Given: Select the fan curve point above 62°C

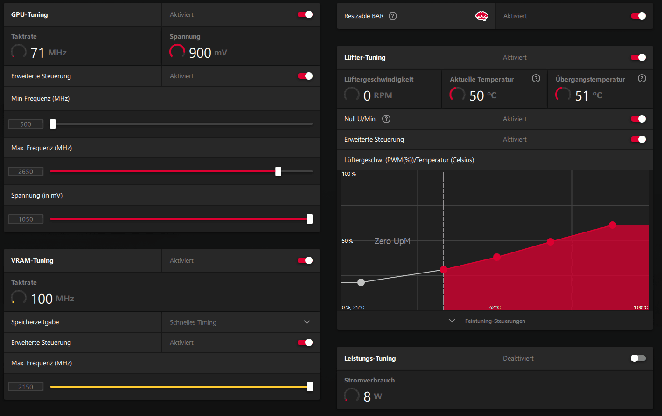Looking at the screenshot, I should tap(497, 257).
